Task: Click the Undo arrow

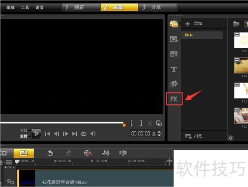Action: [50, 153]
